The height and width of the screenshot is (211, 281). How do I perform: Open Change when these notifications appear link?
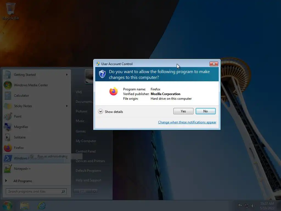point(187,122)
